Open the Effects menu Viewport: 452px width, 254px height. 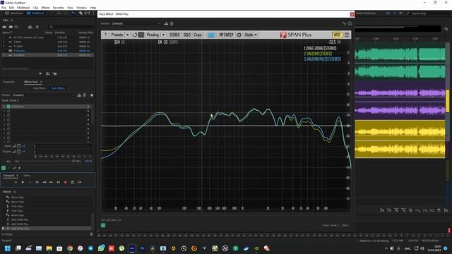[x=45, y=8]
